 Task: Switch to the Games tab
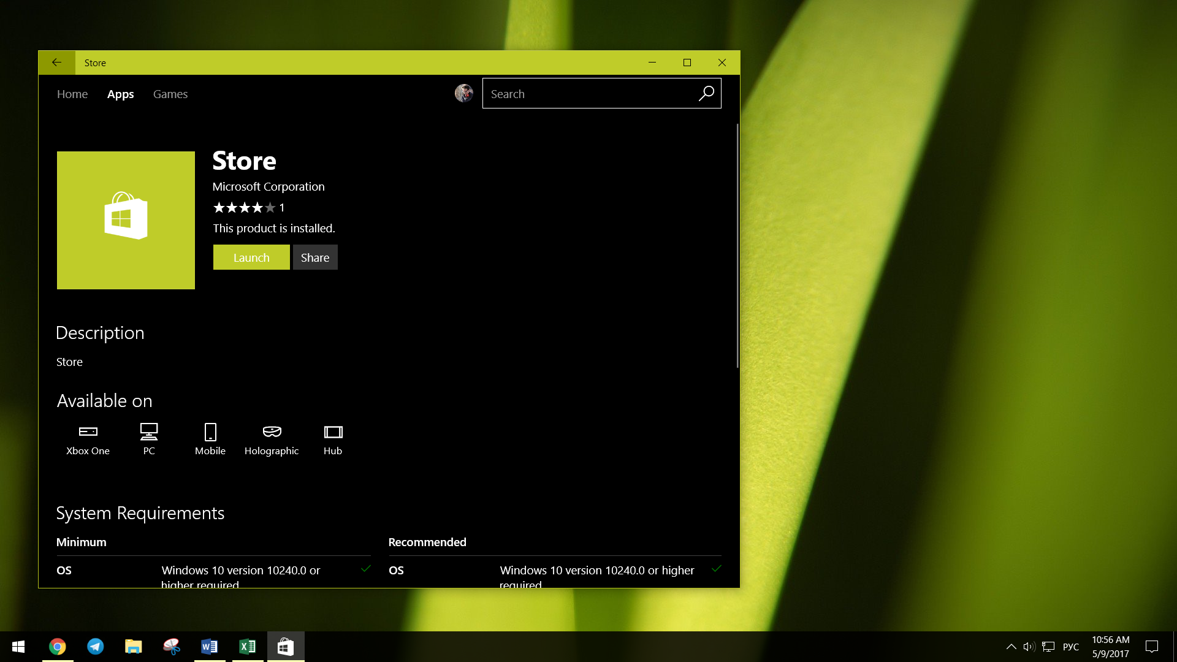pos(170,93)
